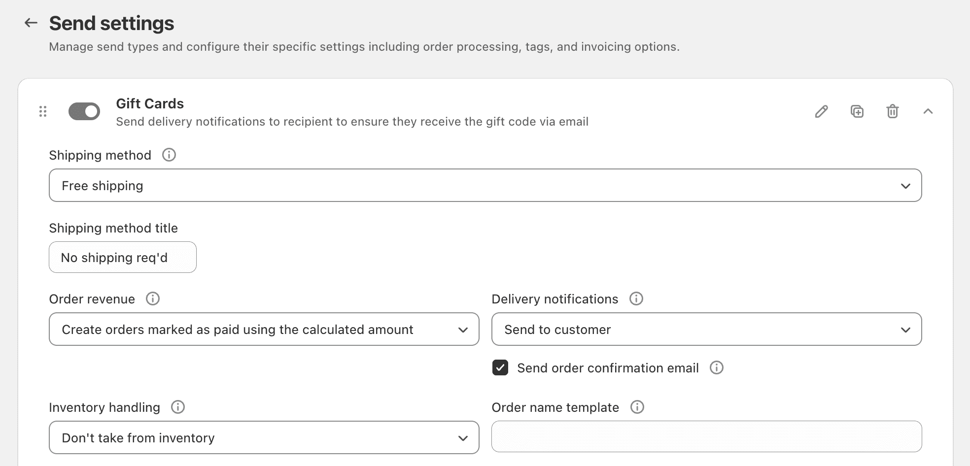Edit the Gift Cards send type
This screenshot has width=970, height=466.
point(821,111)
